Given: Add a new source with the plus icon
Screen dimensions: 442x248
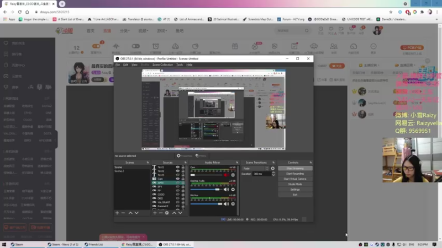Looking at the screenshot, I should click(155, 213).
